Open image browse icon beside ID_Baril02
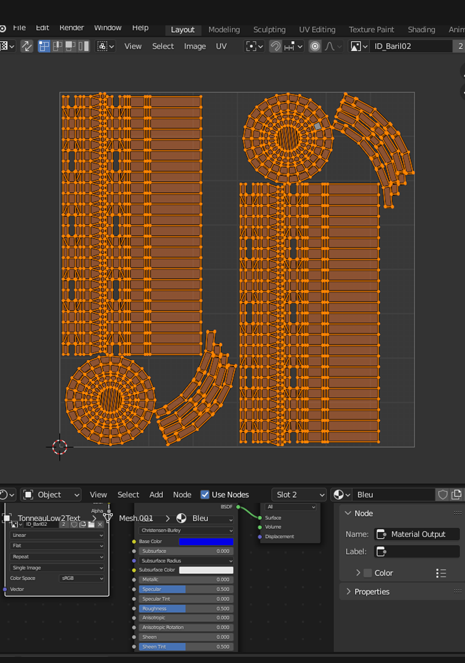This screenshot has width=465, height=663. [x=359, y=46]
